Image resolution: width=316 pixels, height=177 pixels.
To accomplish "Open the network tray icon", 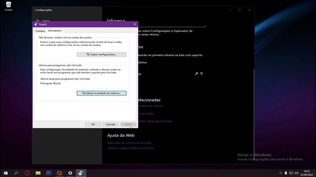I will (x=291, y=173).
